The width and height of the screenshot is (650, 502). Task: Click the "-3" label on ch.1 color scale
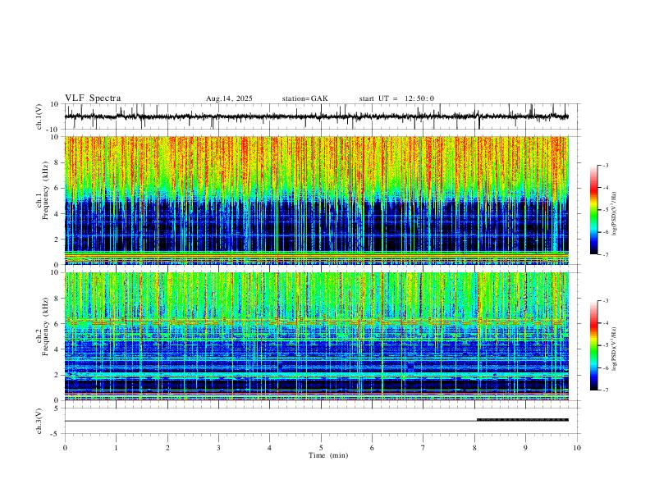[x=605, y=165]
